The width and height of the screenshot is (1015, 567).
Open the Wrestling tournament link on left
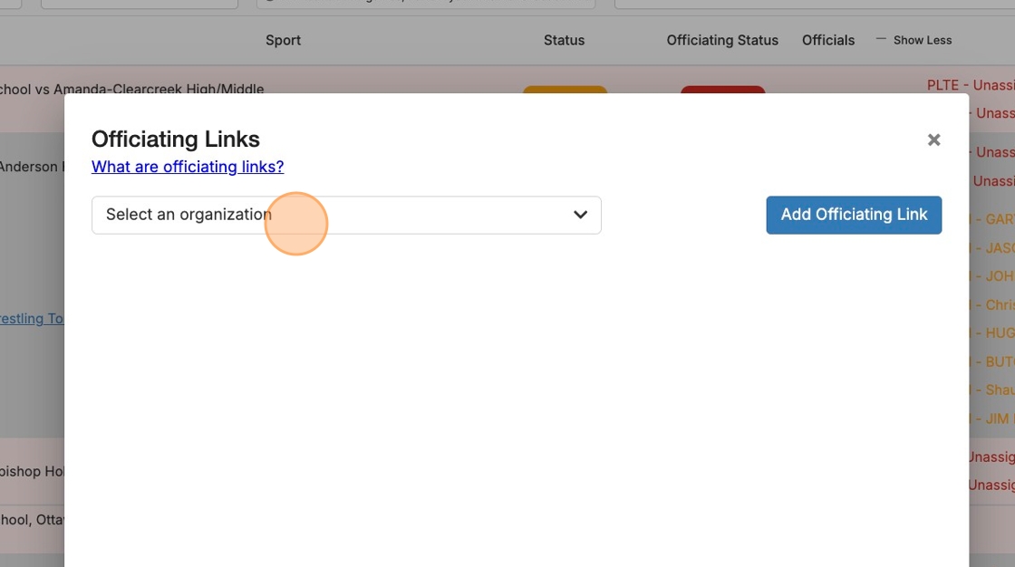[32, 319]
